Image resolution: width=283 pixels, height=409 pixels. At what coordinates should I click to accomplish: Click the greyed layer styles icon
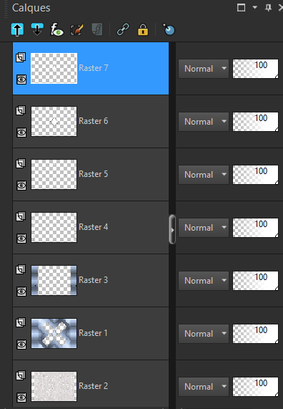[97, 29]
